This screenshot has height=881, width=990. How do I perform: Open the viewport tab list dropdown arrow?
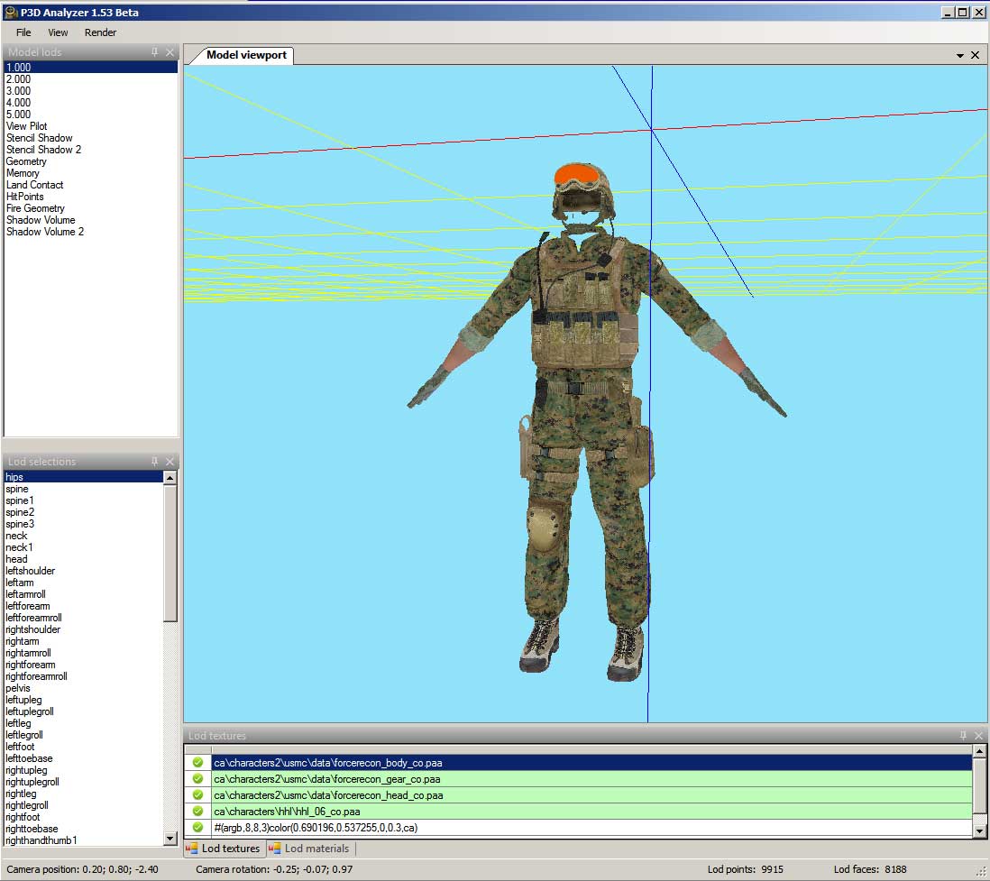(960, 55)
